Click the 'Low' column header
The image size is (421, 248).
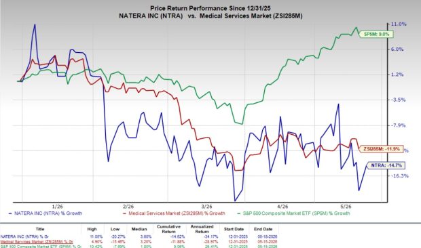[115, 229]
